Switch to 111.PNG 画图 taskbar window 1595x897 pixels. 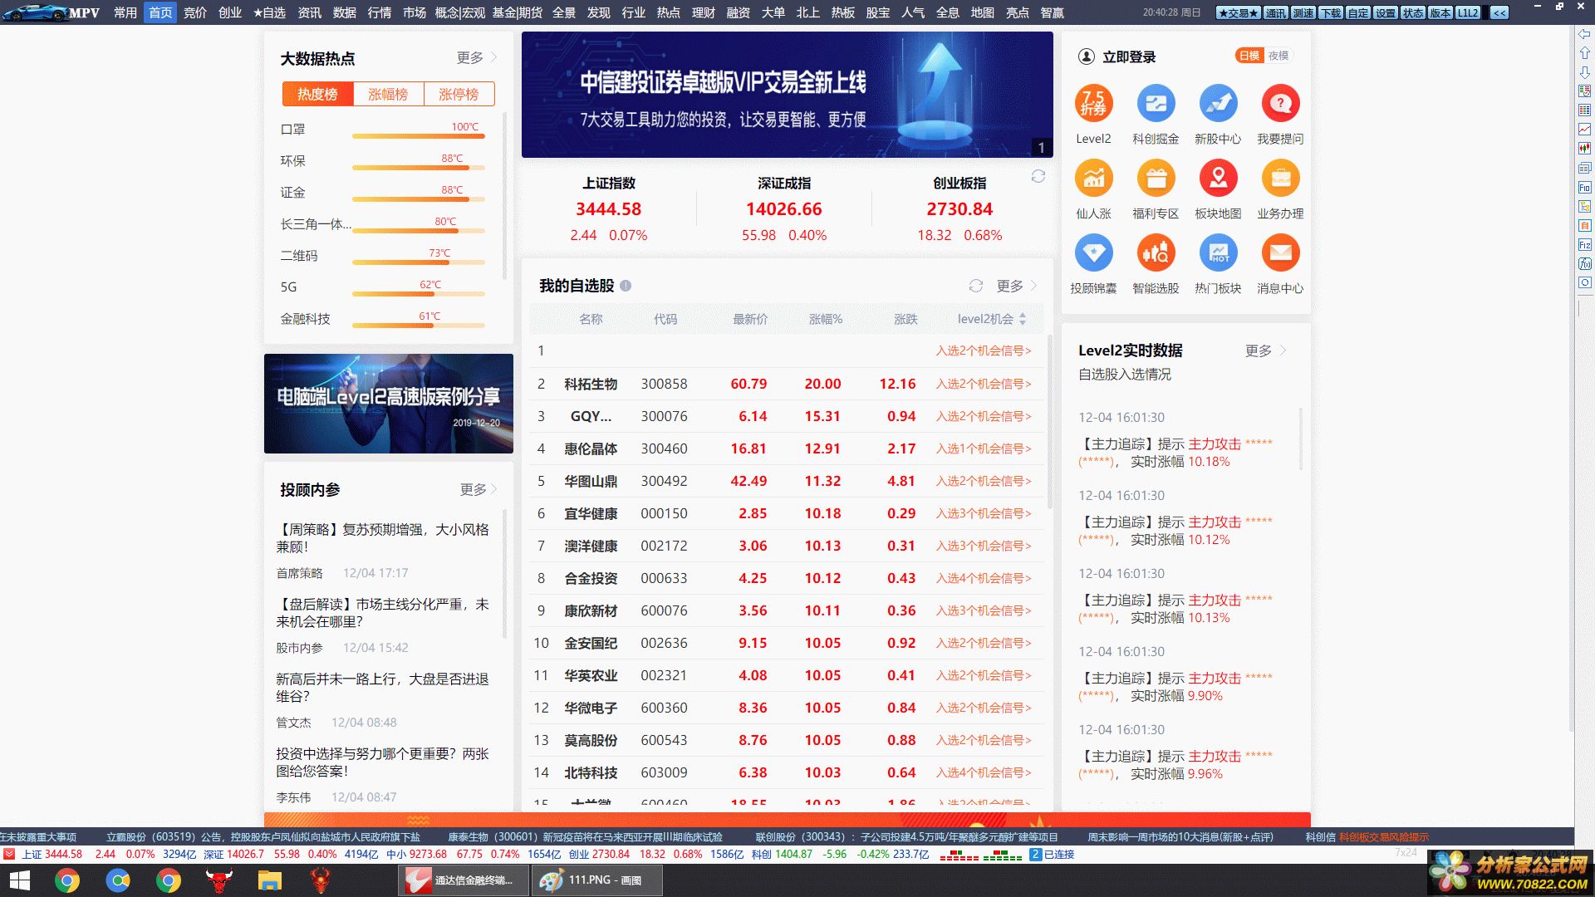[x=596, y=880]
